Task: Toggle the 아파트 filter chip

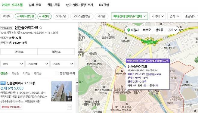Action: [x=7, y=16]
